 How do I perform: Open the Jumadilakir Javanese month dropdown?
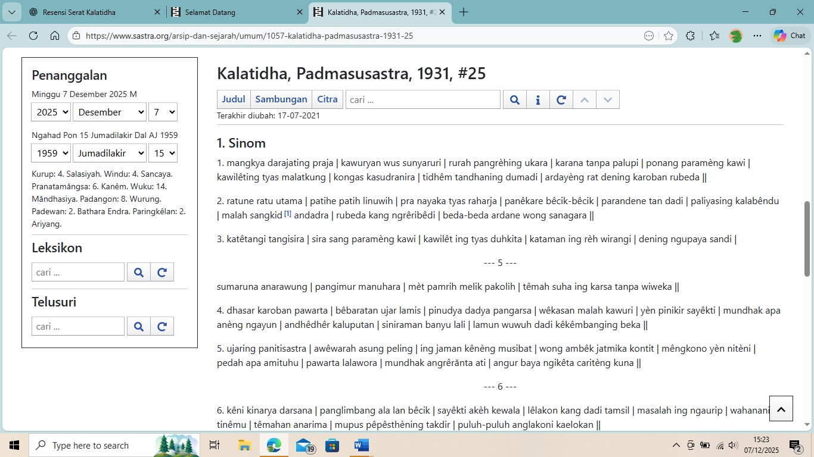coord(109,153)
